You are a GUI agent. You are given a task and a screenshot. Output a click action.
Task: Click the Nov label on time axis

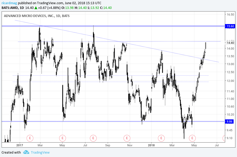click(130, 145)
